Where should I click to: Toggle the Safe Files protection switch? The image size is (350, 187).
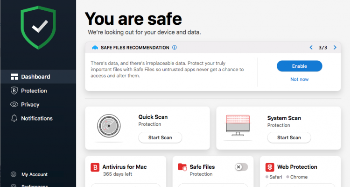click(x=241, y=167)
